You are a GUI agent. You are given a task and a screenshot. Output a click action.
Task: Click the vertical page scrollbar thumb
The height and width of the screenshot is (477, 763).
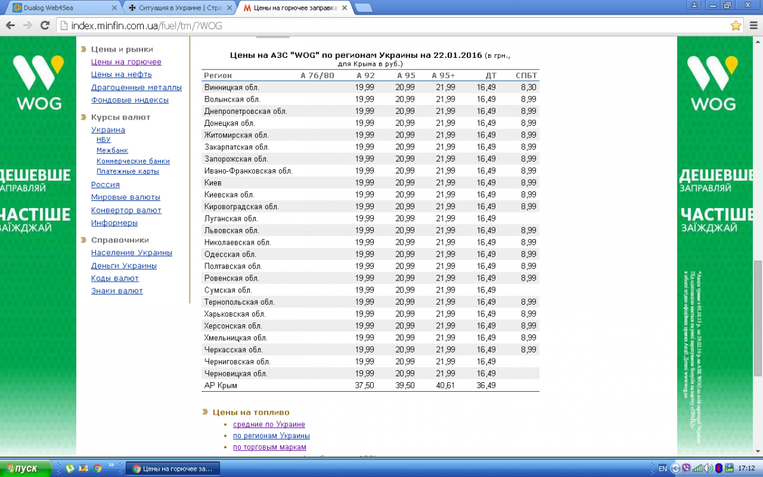tap(757, 318)
